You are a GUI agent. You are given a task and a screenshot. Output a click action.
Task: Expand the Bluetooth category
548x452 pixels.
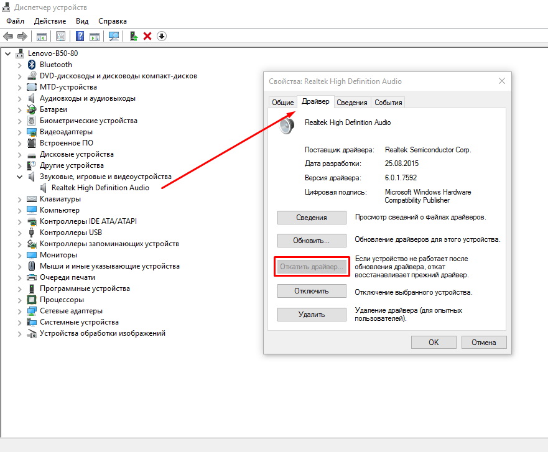[19, 65]
